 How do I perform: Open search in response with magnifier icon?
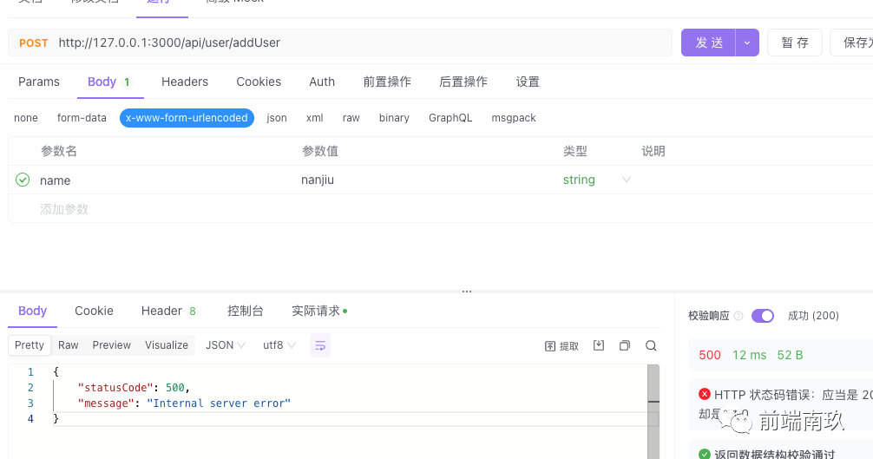click(651, 345)
